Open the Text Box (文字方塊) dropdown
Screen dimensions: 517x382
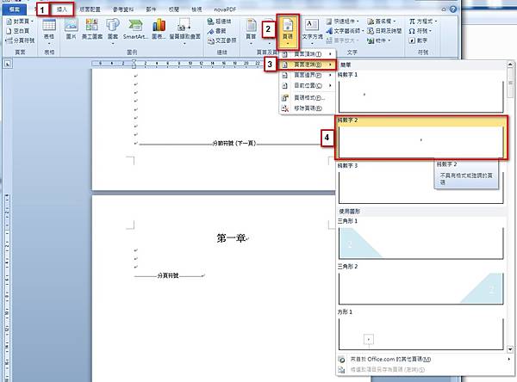coord(312,31)
